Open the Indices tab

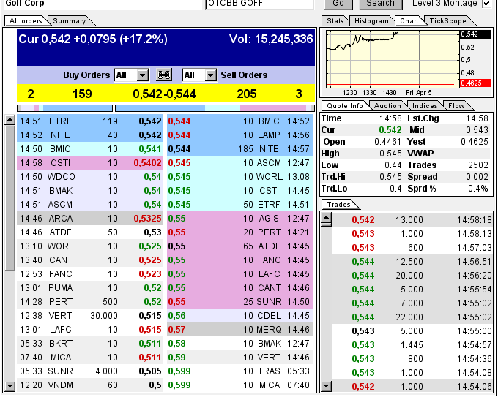[x=425, y=105]
